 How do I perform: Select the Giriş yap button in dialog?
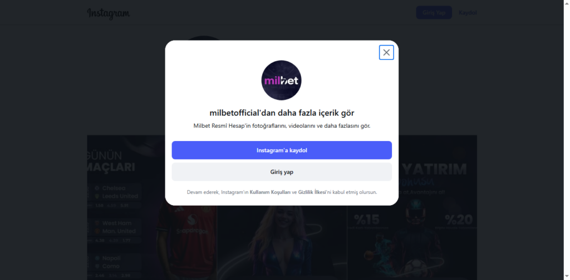click(282, 172)
